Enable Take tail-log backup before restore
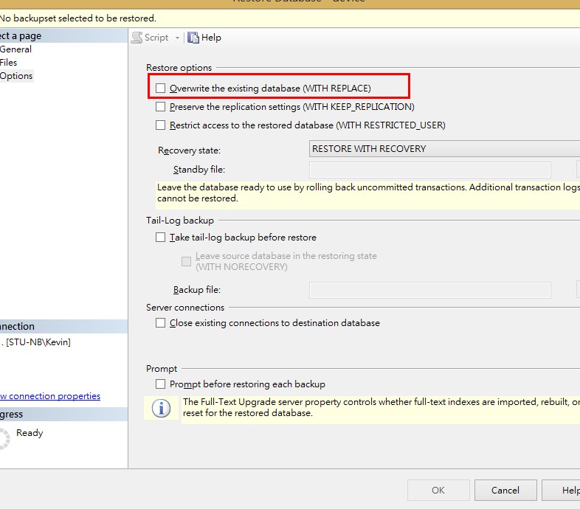This screenshot has width=580, height=509. point(161,238)
